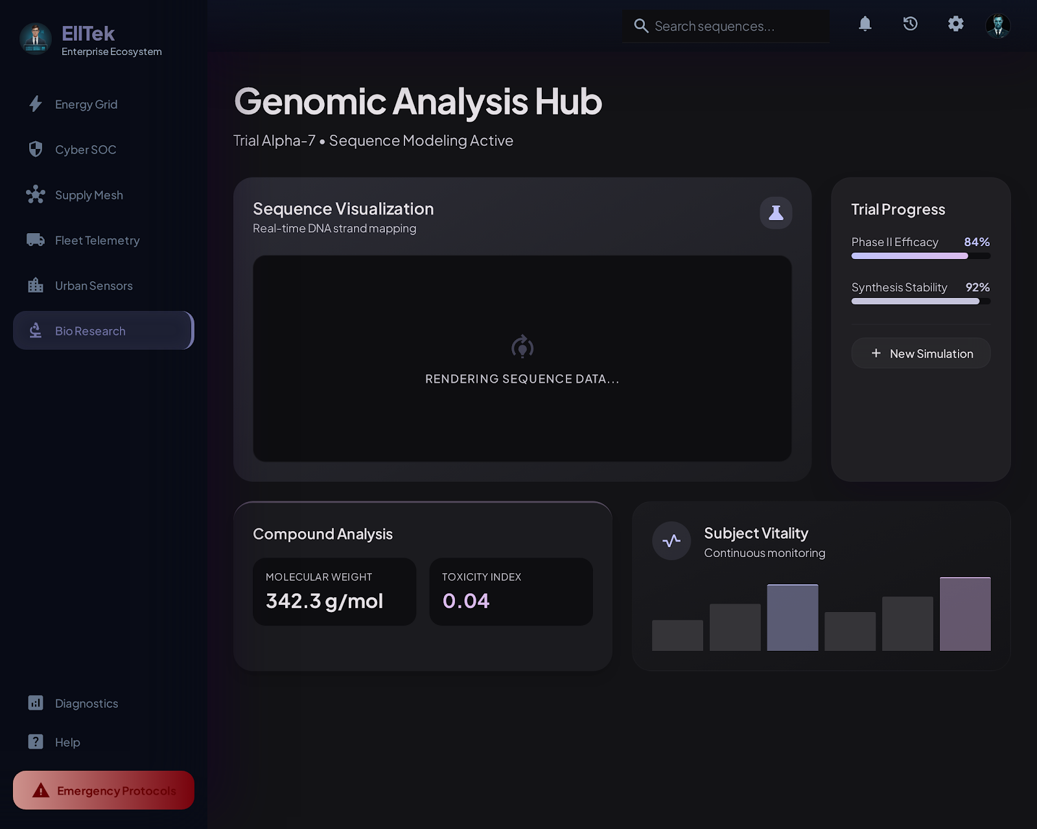Open the Help question mark
Screen dimensions: 1037x829
[x=36, y=742]
